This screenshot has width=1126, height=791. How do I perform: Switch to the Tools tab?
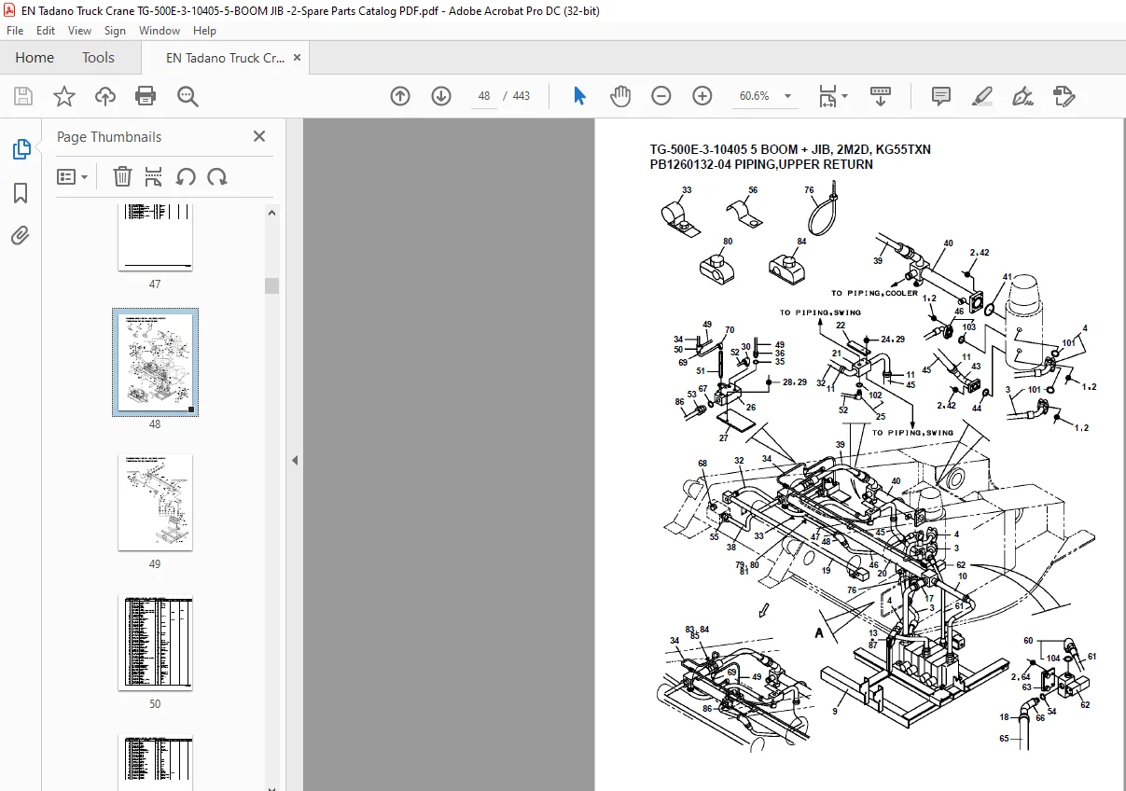(98, 58)
